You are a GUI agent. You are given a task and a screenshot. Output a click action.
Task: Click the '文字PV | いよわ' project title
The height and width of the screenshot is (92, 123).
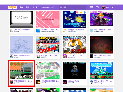(x=50, y=30)
